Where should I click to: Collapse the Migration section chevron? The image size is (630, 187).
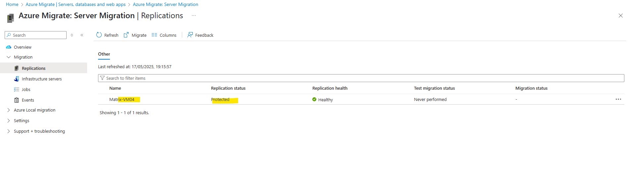(9, 57)
